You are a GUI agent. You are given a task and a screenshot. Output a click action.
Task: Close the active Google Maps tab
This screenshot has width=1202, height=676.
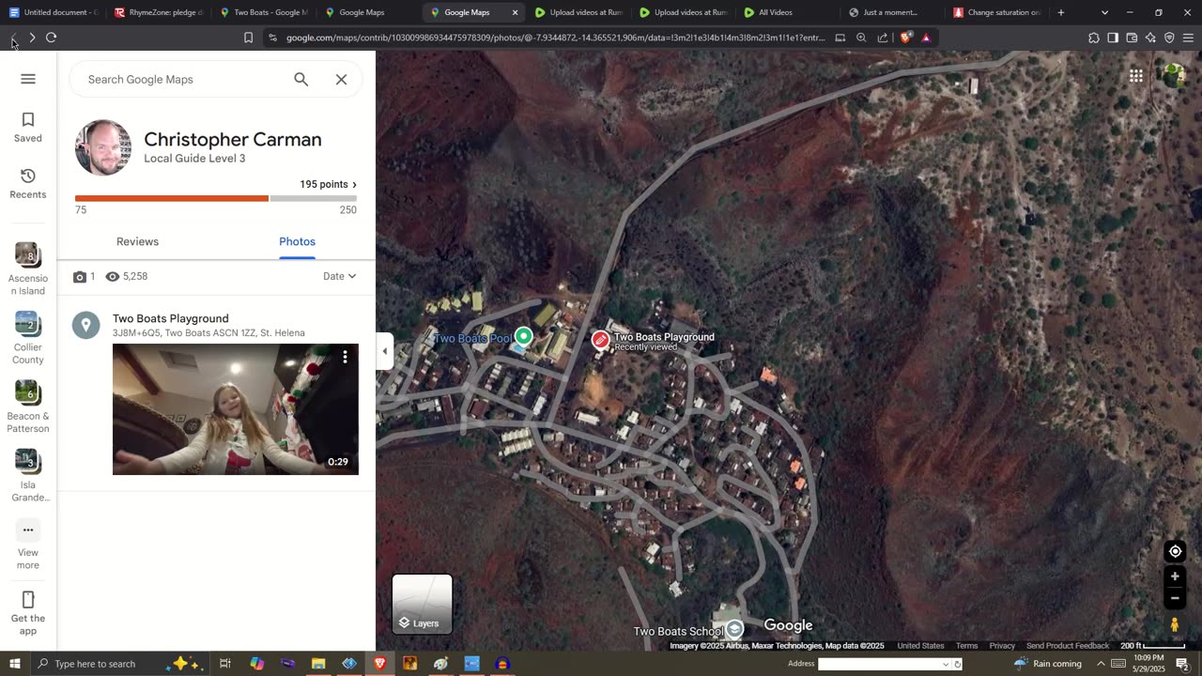[x=515, y=12]
